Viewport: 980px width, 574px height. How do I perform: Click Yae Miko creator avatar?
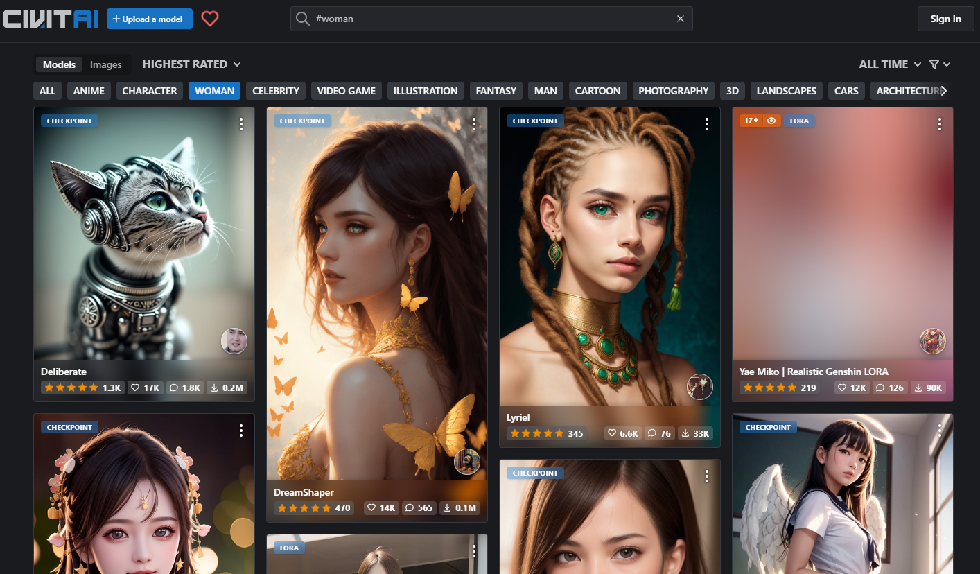(933, 341)
